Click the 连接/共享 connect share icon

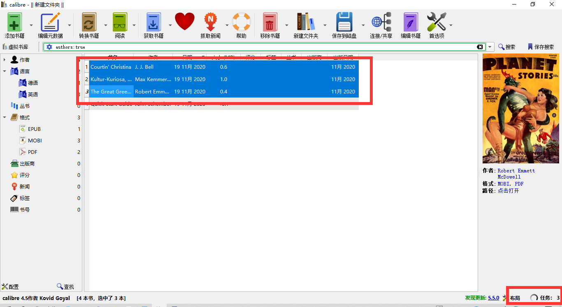pos(381,21)
